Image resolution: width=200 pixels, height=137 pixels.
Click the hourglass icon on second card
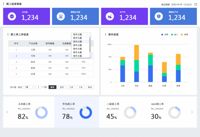click(x=61, y=16)
